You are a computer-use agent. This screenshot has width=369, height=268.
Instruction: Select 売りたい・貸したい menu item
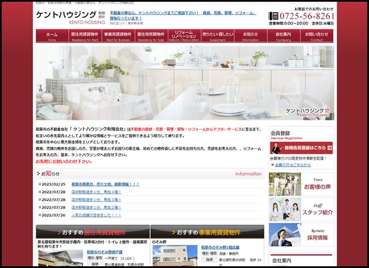point(217,36)
